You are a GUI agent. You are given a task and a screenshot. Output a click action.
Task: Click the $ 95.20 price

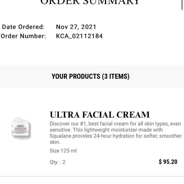click(x=168, y=162)
